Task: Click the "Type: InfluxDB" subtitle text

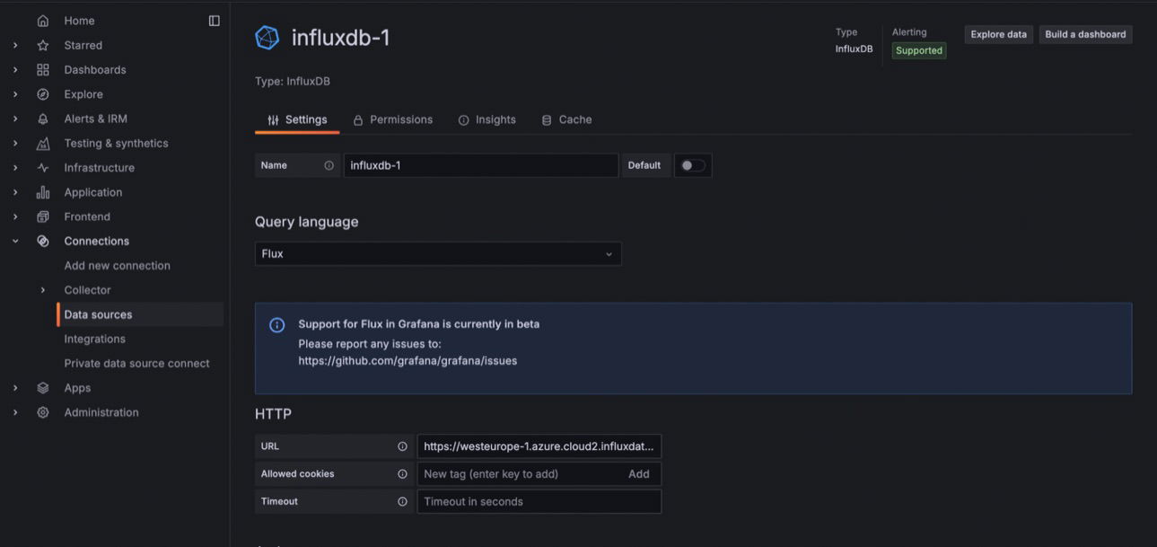Action: point(293,82)
